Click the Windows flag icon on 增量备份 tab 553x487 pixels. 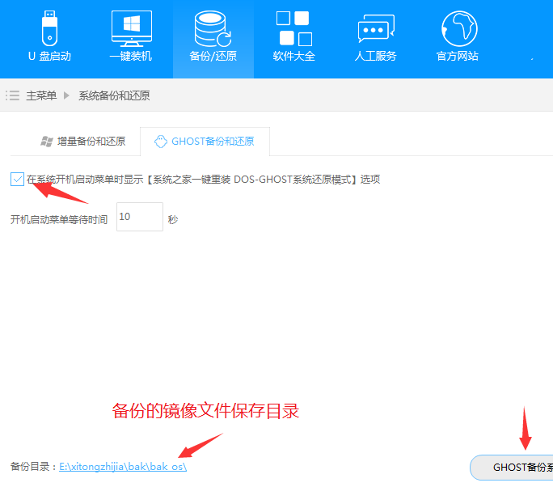click(x=47, y=142)
